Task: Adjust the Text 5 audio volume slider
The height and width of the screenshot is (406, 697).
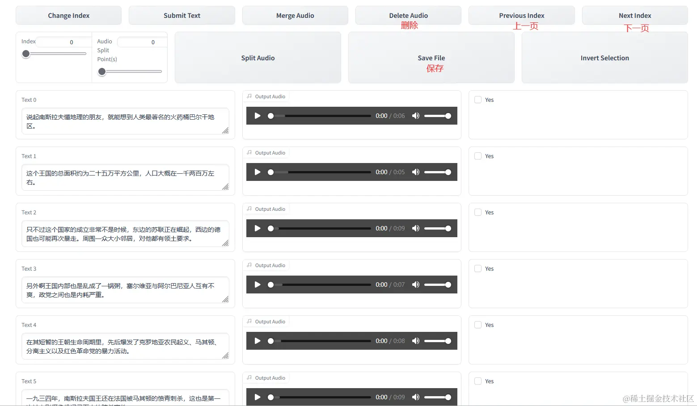Action: 438,397
